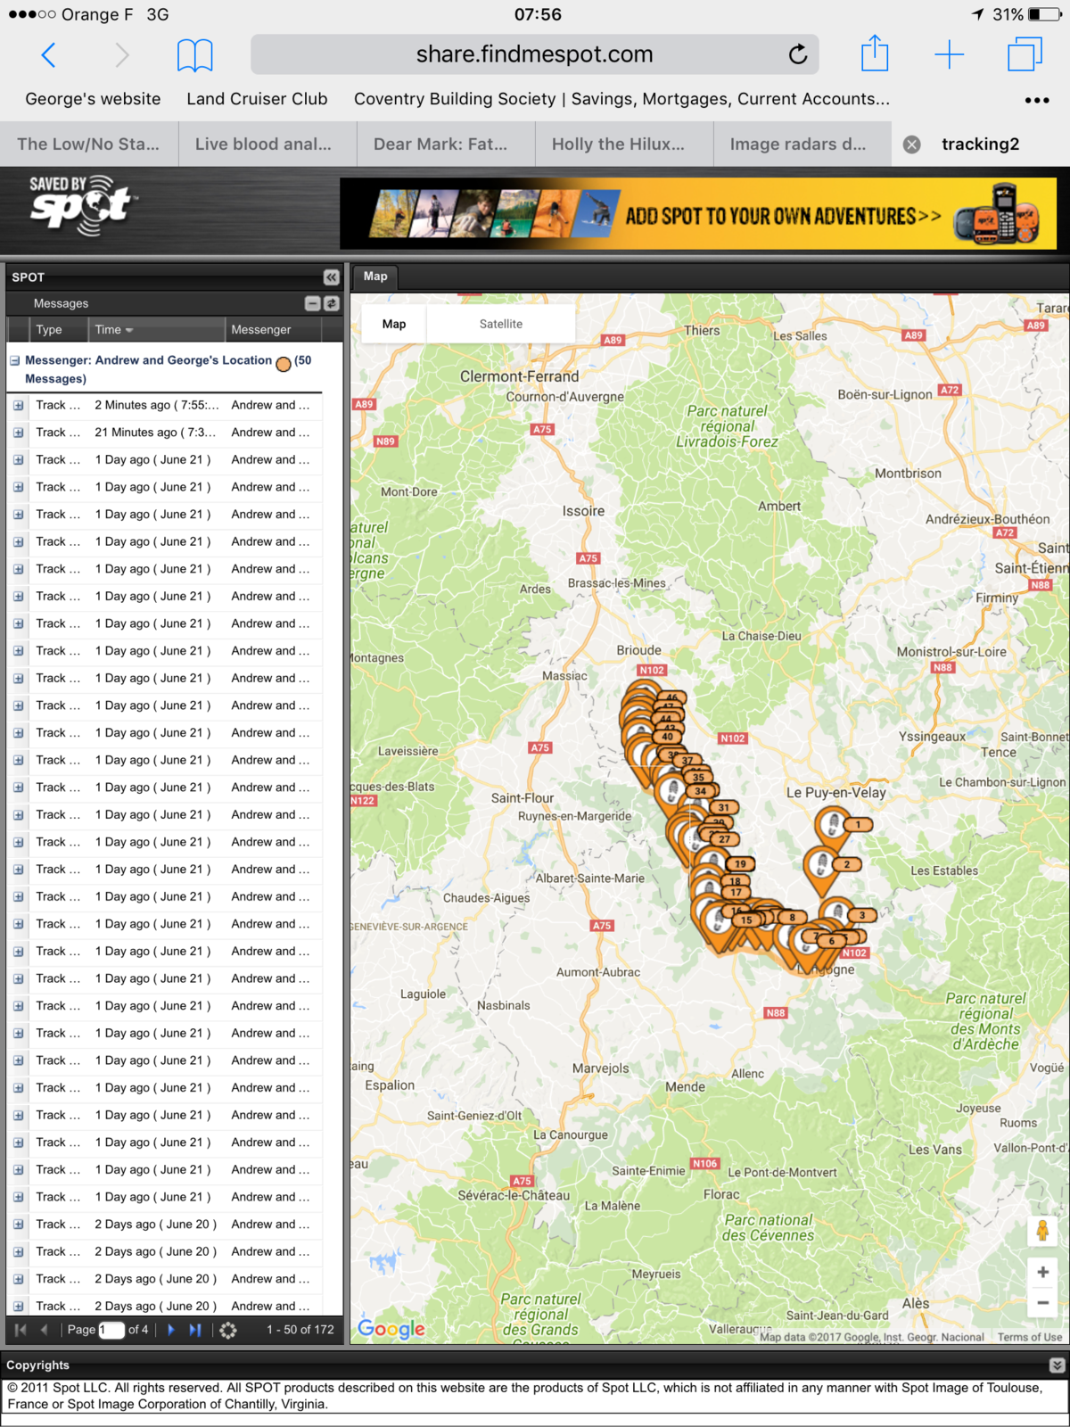Switch to The Low/No Sta... tab
Viewport: 1070px width, 1427px height.
[x=89, y=144]
